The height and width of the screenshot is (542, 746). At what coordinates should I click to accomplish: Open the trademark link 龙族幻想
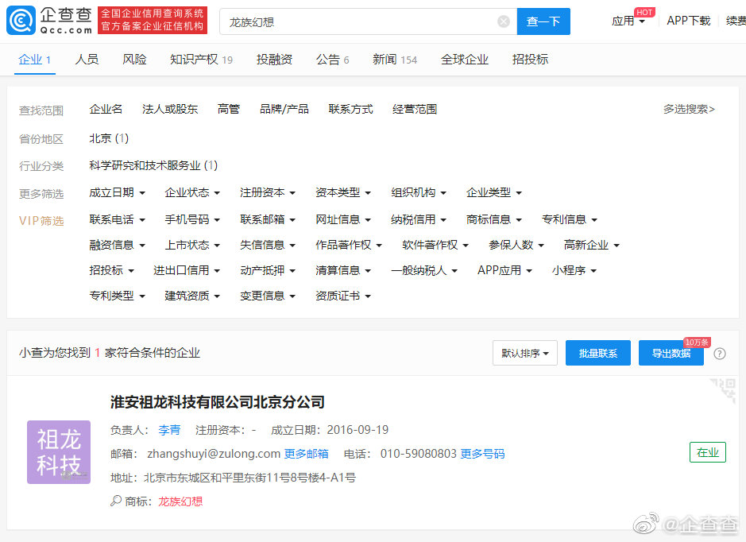[180, 501]
